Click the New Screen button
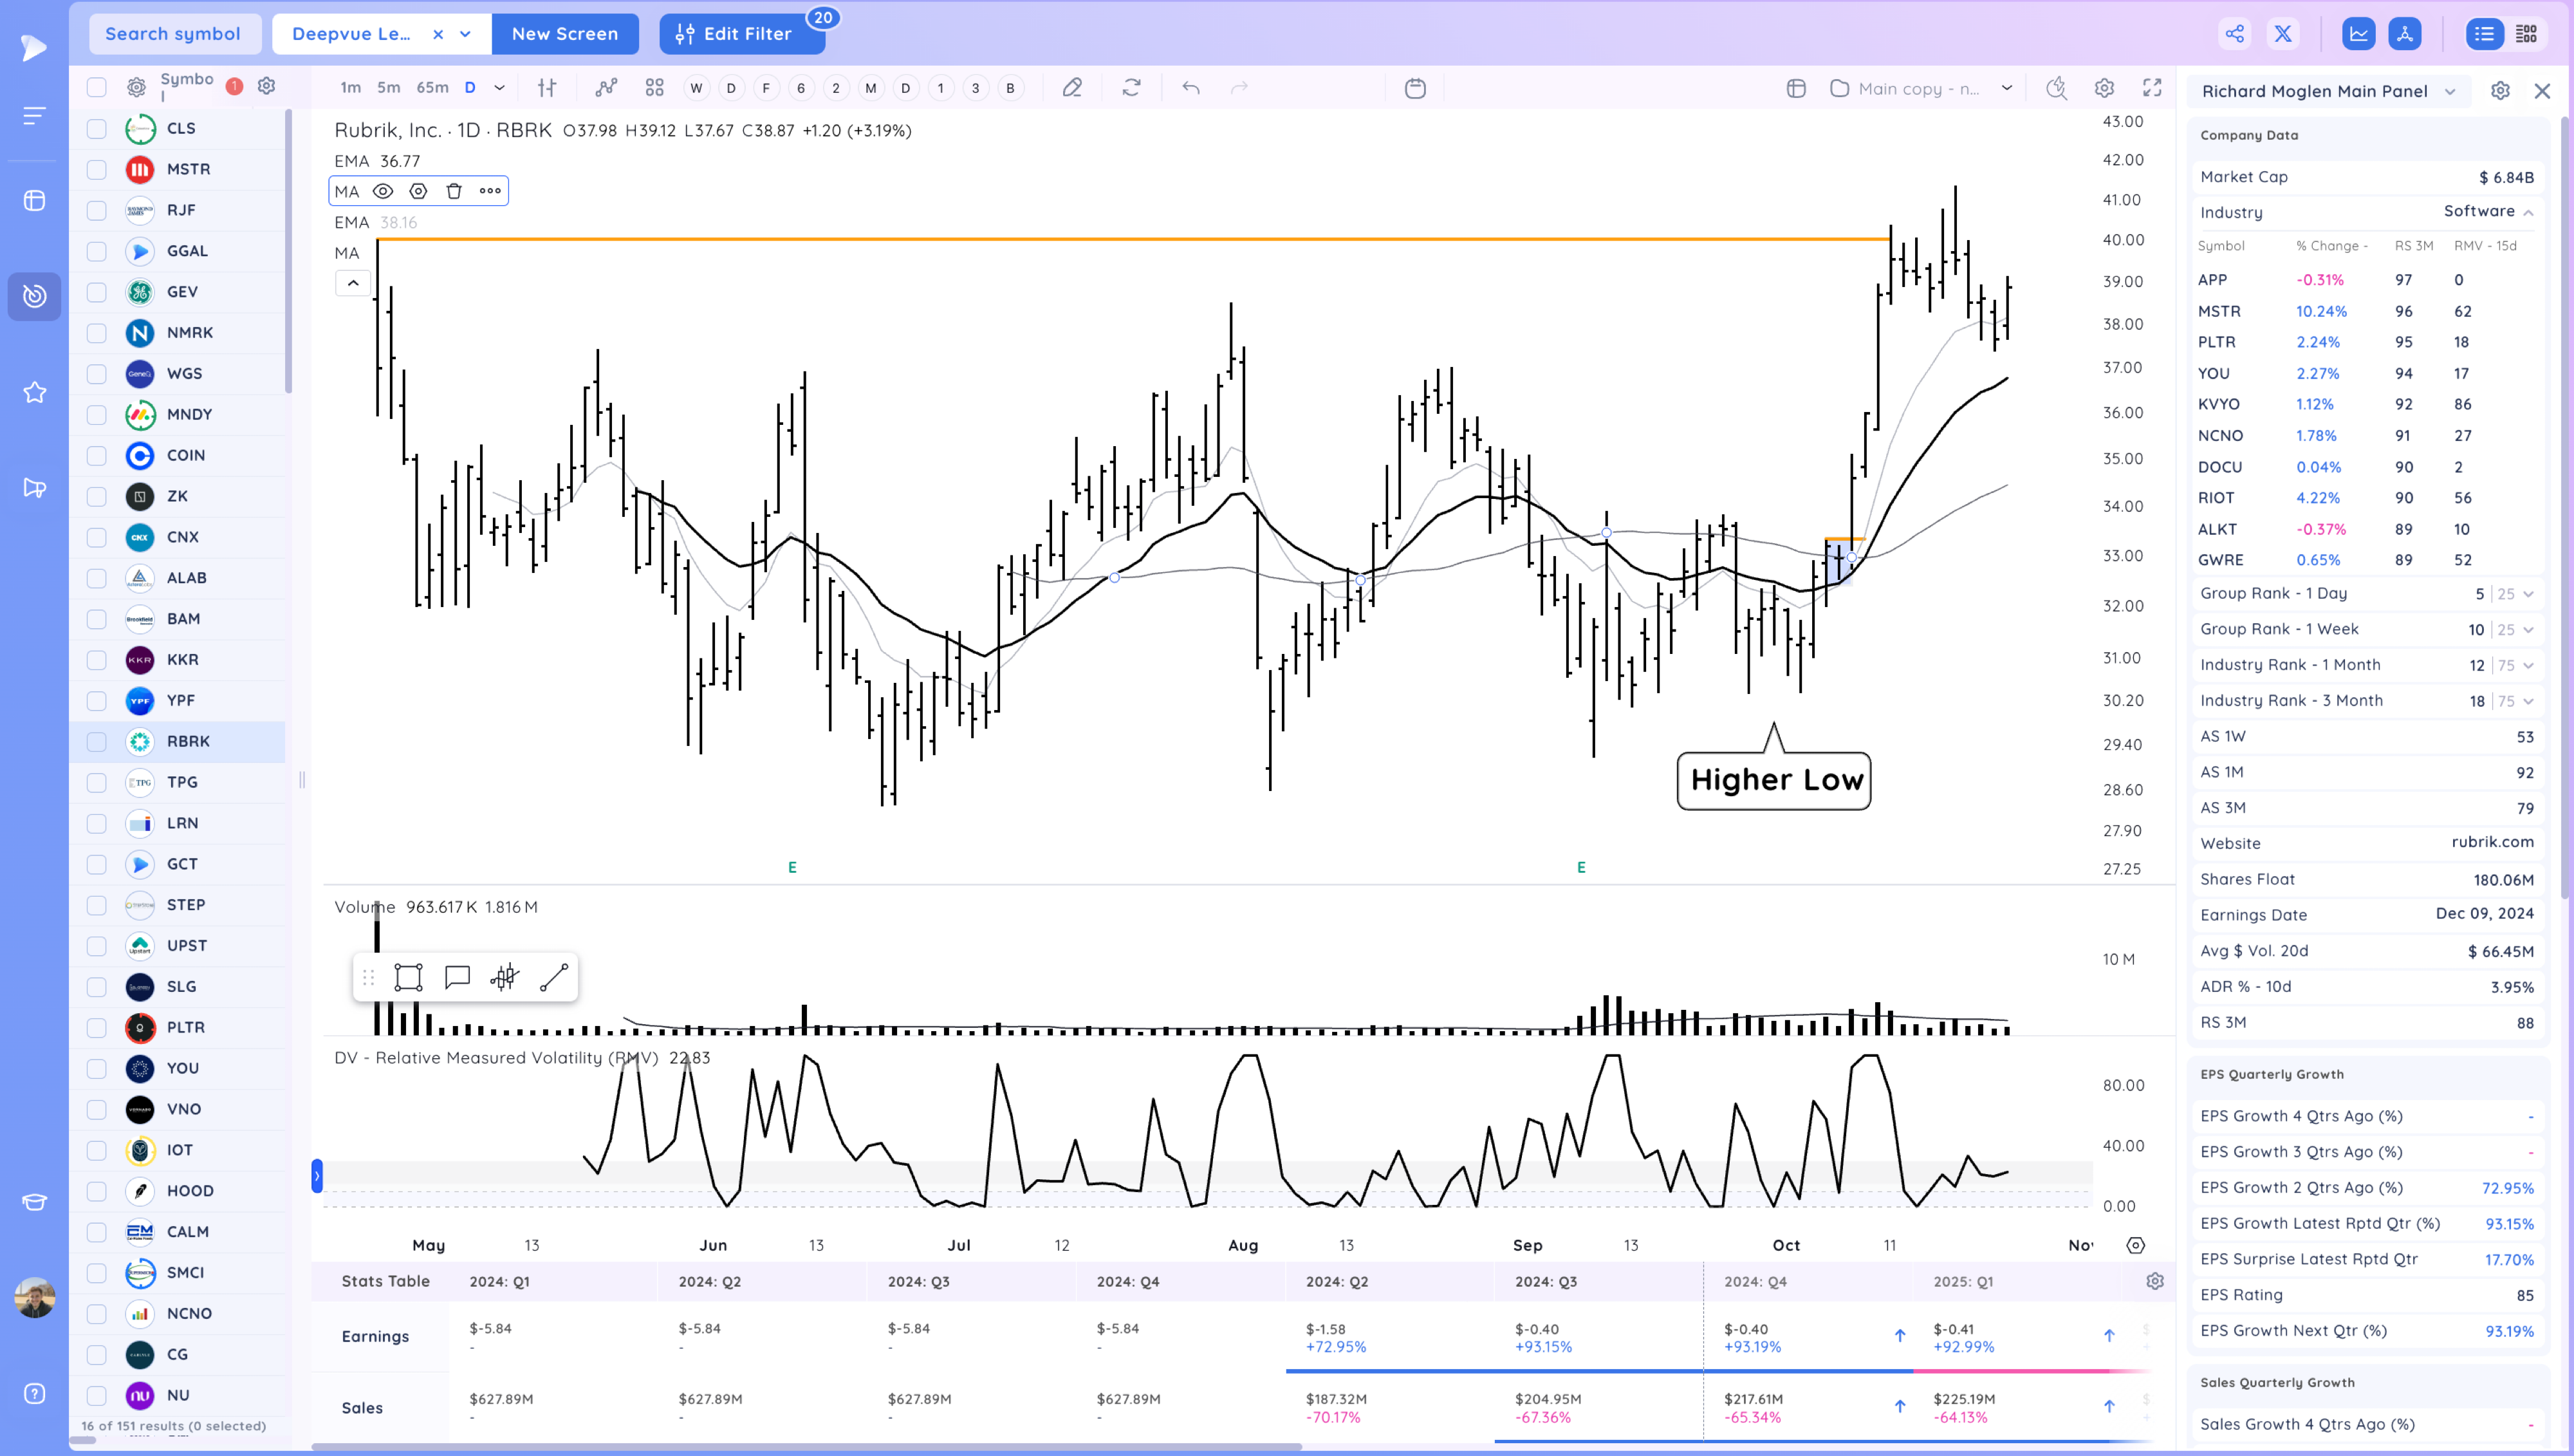 (565, 34)
